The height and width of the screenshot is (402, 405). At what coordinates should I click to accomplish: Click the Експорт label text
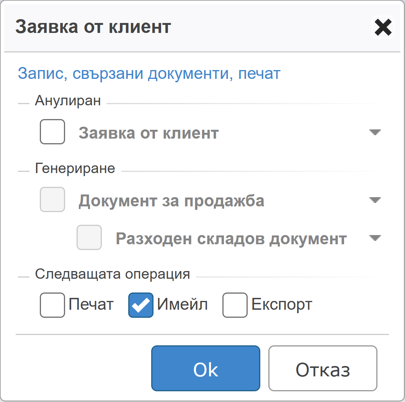[282, 305]
